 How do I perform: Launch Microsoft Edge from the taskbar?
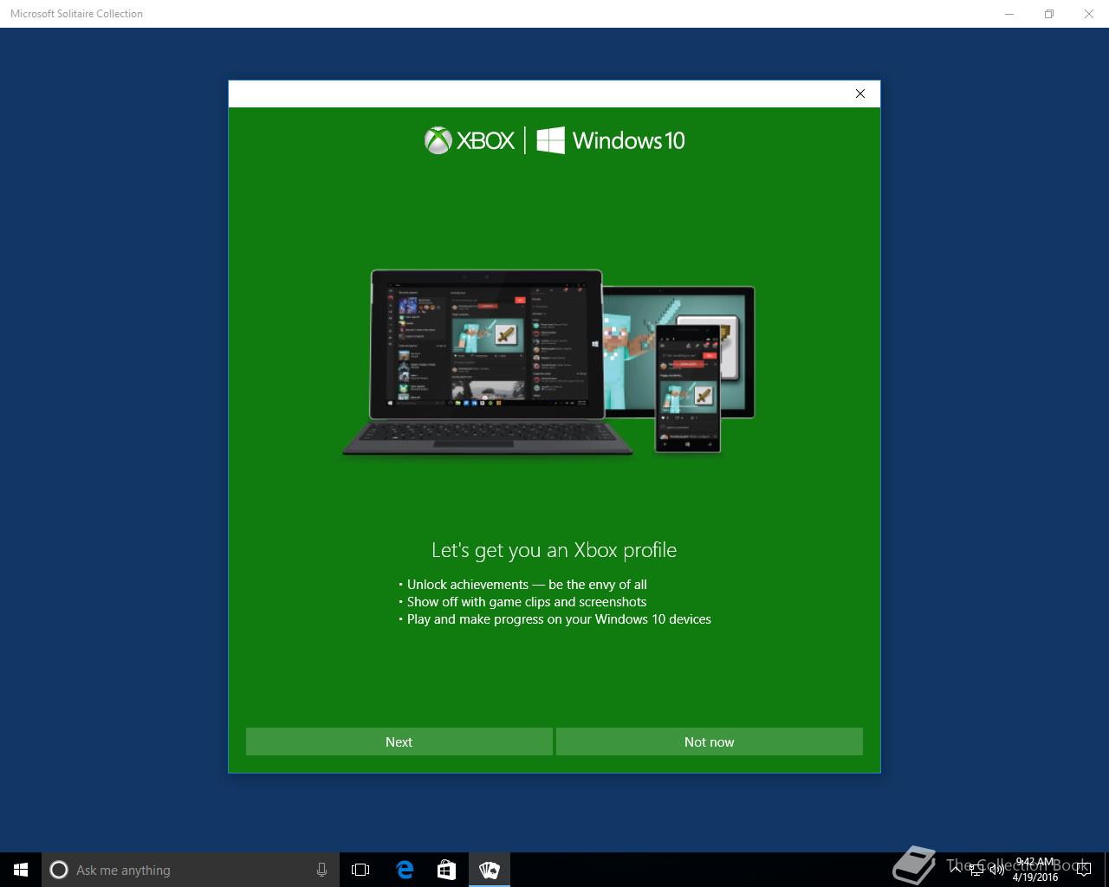405,870
